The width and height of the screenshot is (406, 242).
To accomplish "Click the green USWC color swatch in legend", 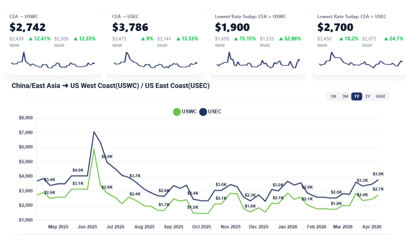I will (x=177, y=112).
